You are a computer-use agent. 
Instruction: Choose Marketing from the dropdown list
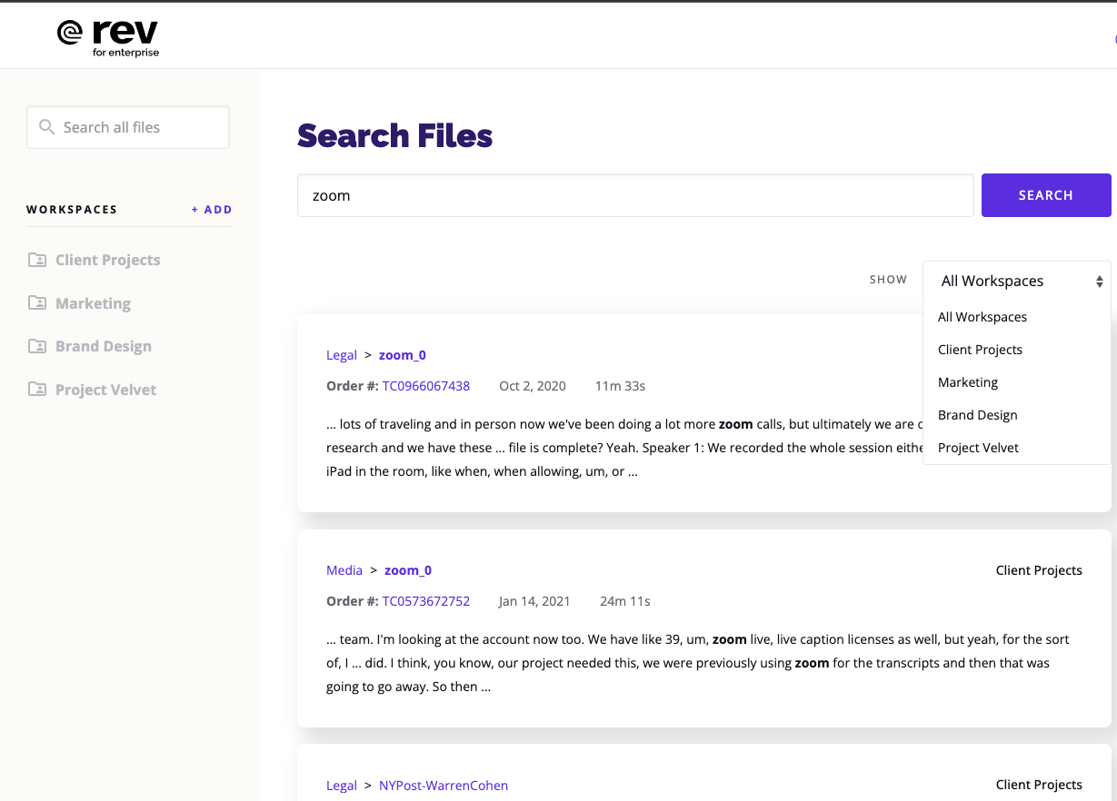(968, 382)
